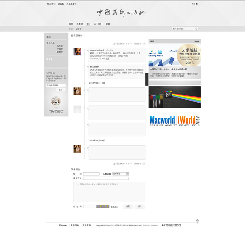Select 艺术家 in the left sidebar
This screenshot has width=245, height=229.
(60, 46)
